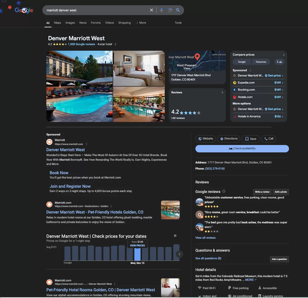Select the highlighted Wed, Nov 13 price bar

tap(137, 254)
